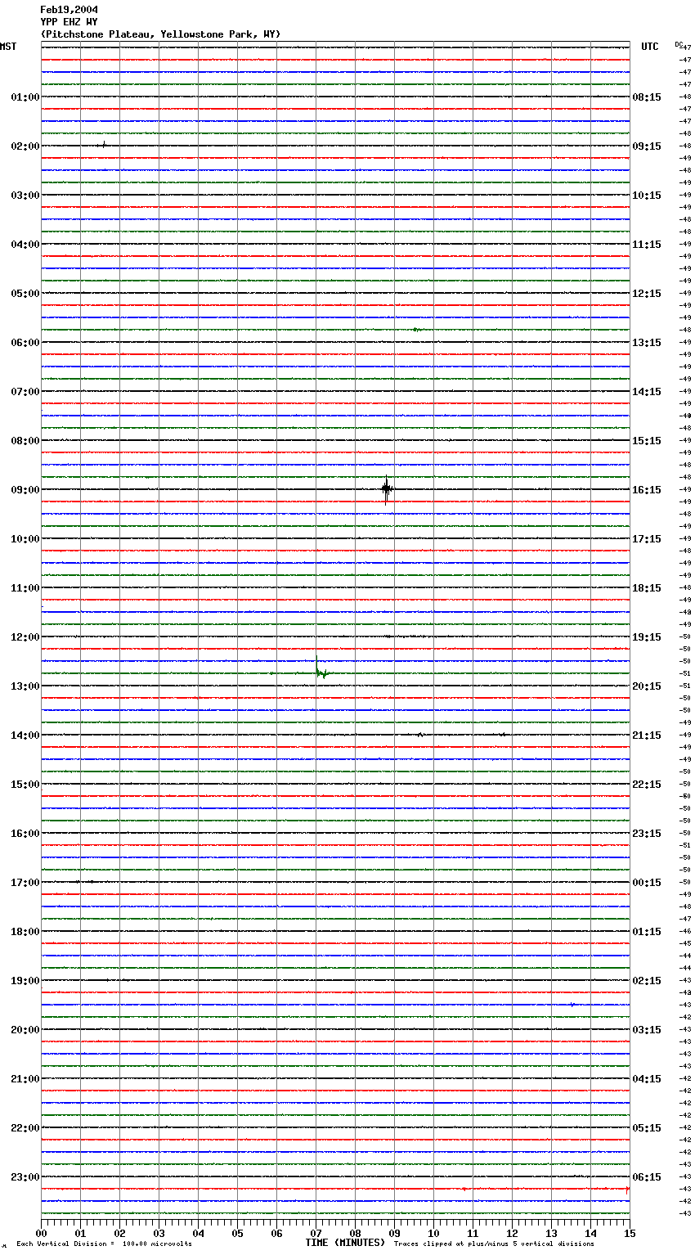Click the 06:00 MST time label

click(25, 343)
